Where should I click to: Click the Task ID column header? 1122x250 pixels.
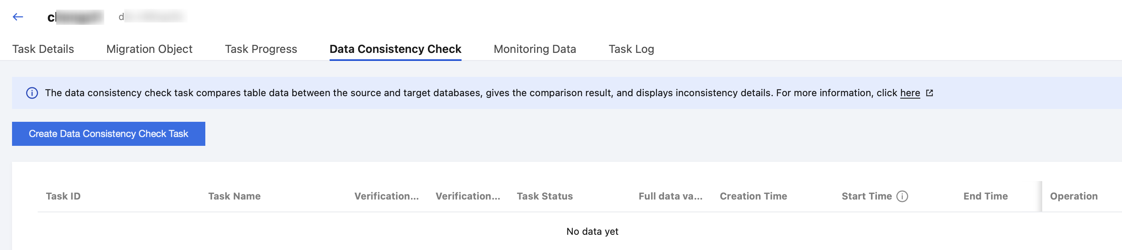63,196
